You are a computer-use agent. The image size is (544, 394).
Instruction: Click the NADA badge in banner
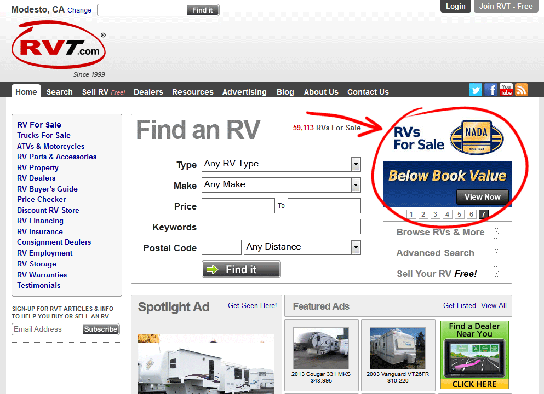[477, 138]
